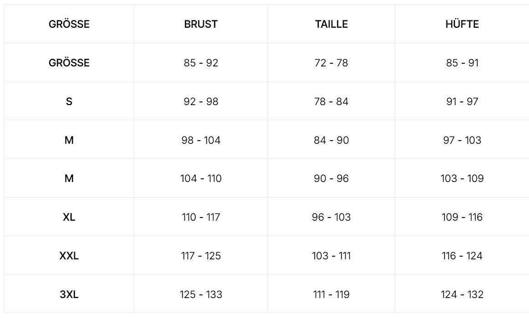Select the 3XL size row label
The width and height of the screenshot is (529, 319).
[x=69, y=295]
